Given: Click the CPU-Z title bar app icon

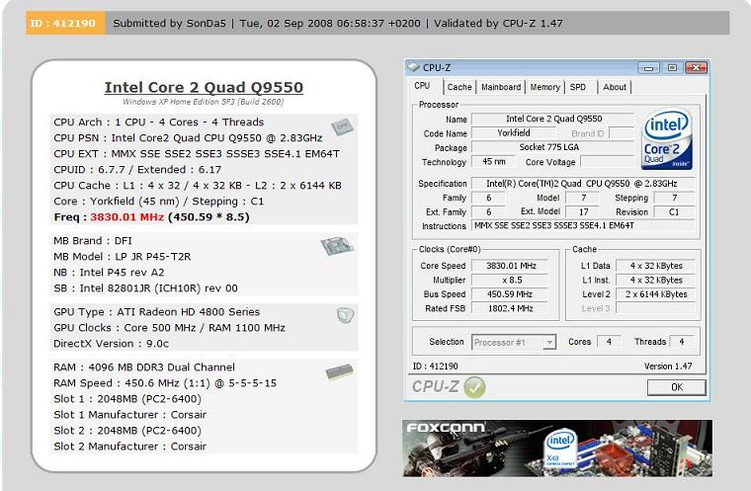Looking at the screenshot, I should click(x=413, y=67).
